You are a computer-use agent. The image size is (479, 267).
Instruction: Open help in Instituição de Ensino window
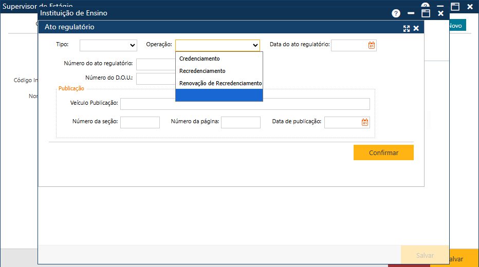tap(396, 13)
